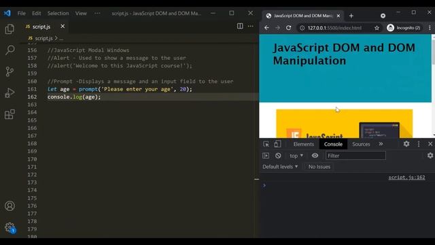The height and width of the screenshot is (245, 435).
Task: Go back in the Chrome browser
Action: tap(266, 28)
